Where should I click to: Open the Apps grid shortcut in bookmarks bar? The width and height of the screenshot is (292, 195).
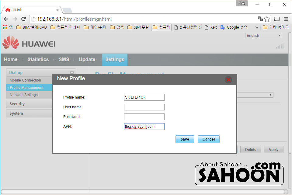tap(5, 27)
